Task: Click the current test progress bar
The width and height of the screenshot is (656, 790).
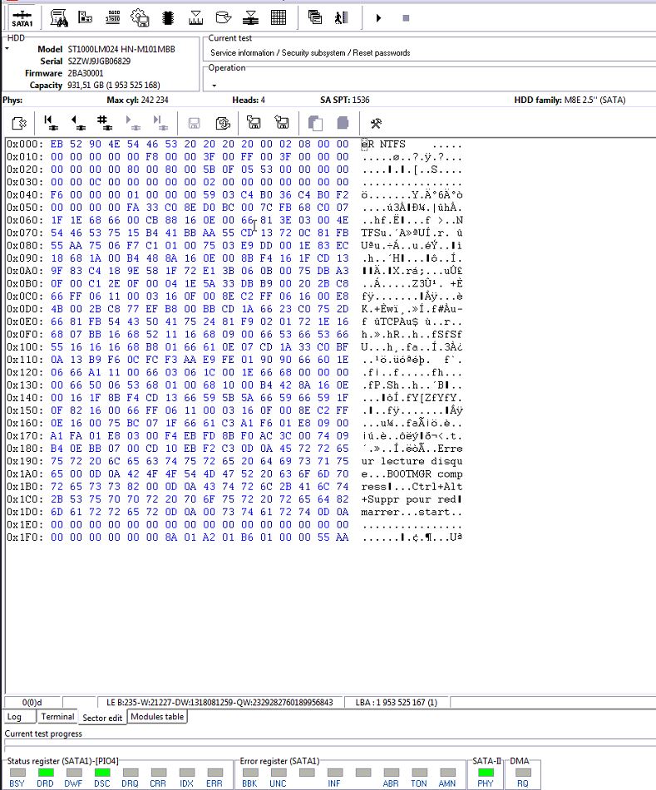Action: tap(330, 743)
